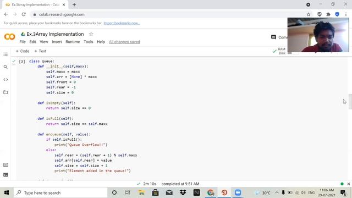Click the blue shield extension icon
The image size is (352, 198).
tap(337, 14)
